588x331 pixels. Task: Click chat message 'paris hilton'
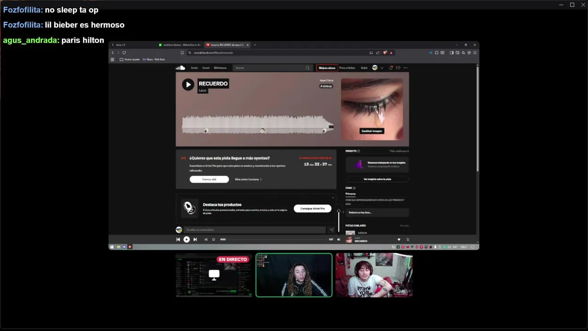[83, 40]
